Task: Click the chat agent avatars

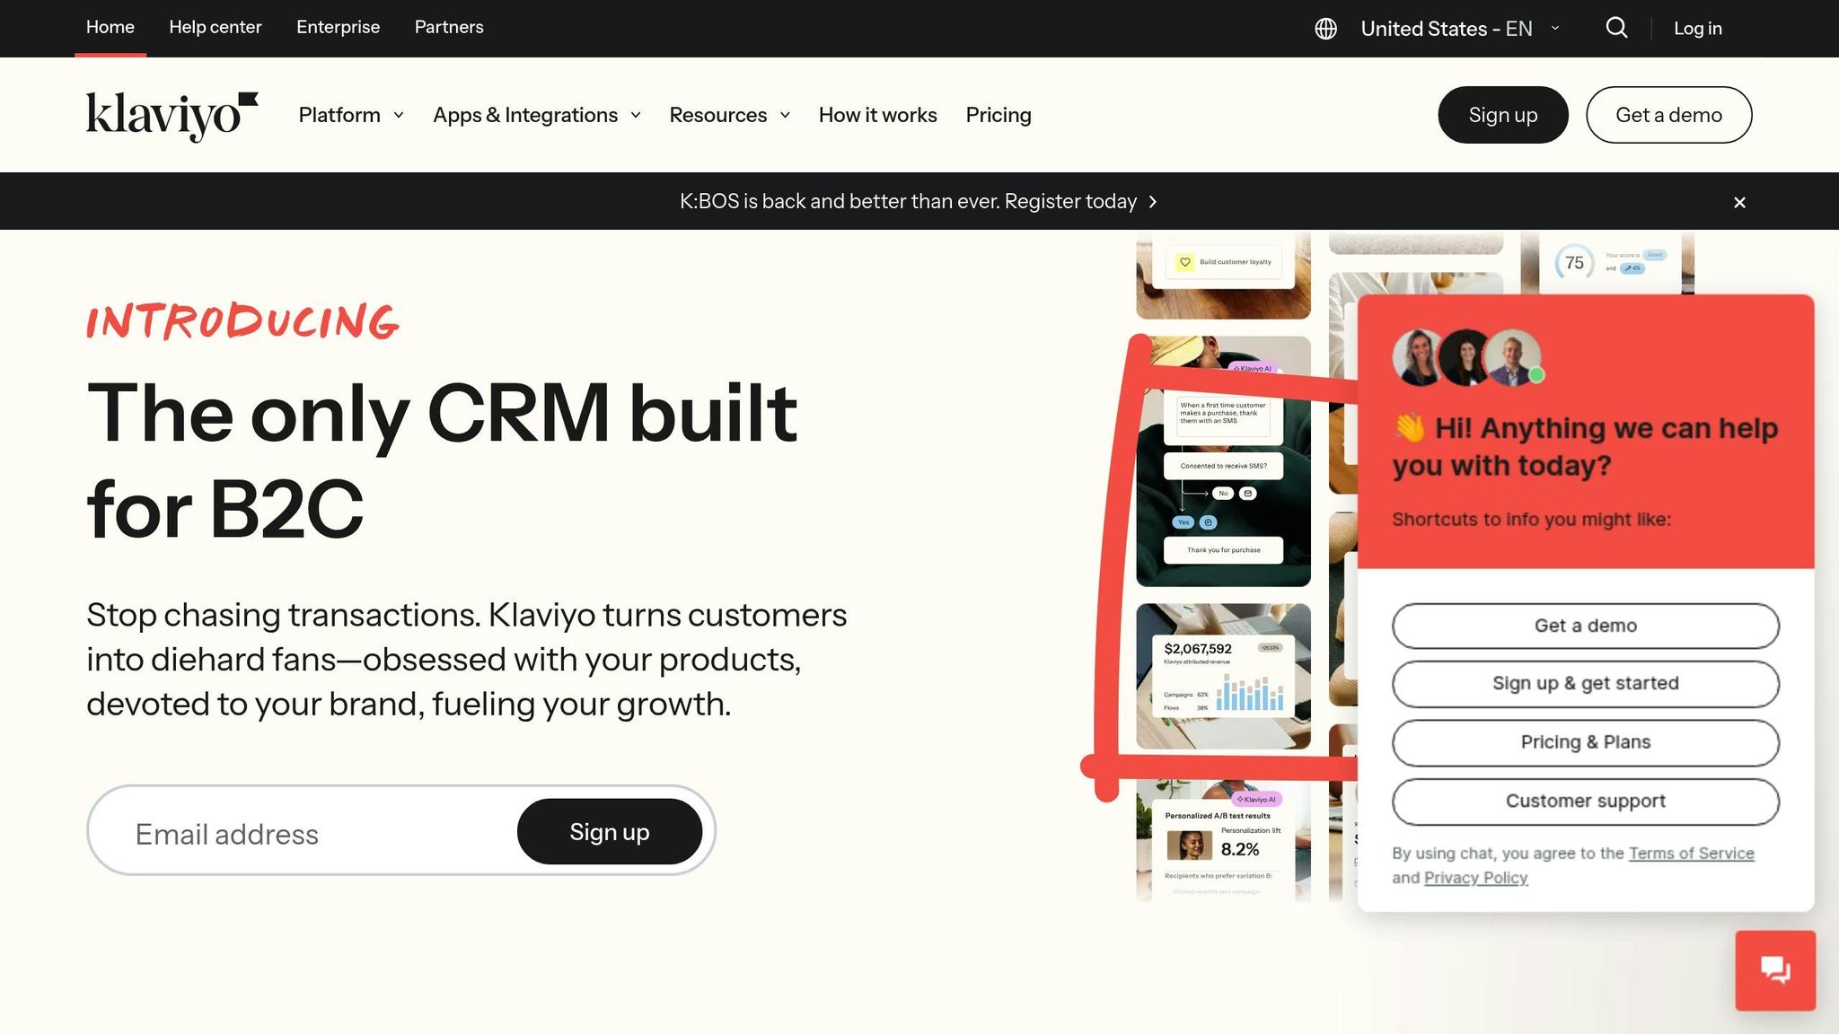Action: tap(1468, 357)
